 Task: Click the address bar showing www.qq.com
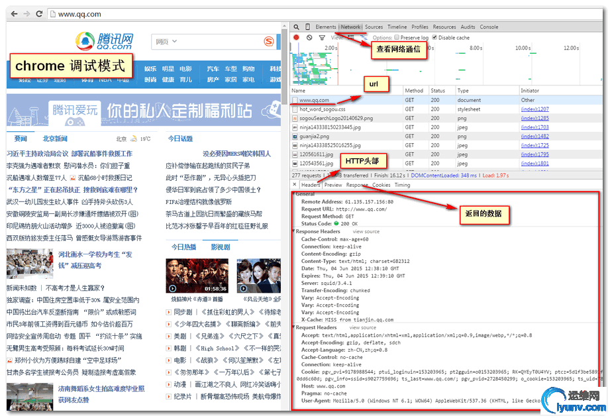pos(325,14)
